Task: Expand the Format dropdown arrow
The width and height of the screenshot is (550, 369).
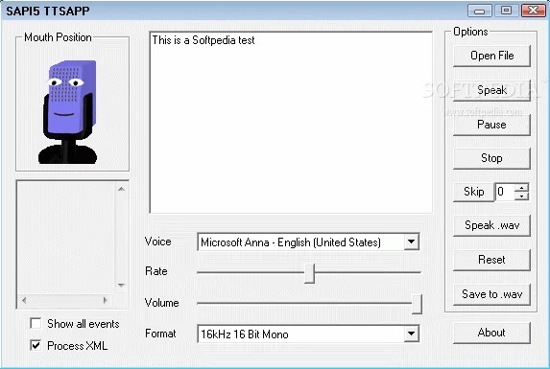Action: (x=411, y=334)
